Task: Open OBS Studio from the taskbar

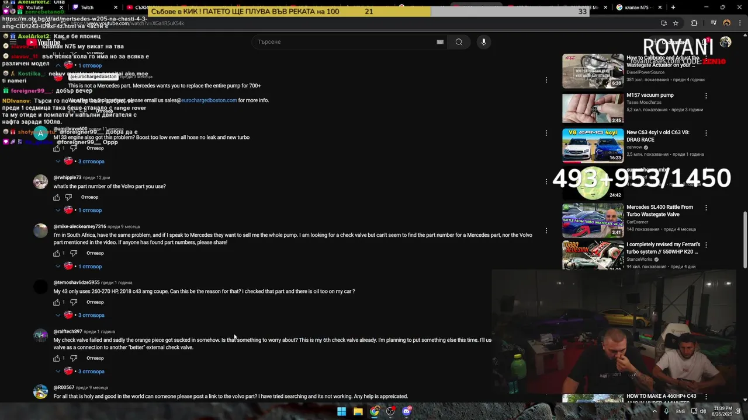Action: [390, 411]
